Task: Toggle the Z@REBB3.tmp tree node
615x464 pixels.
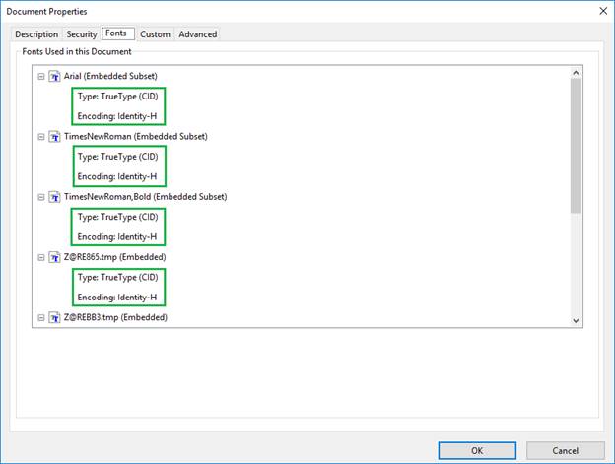Action: [x=40, y=317]
